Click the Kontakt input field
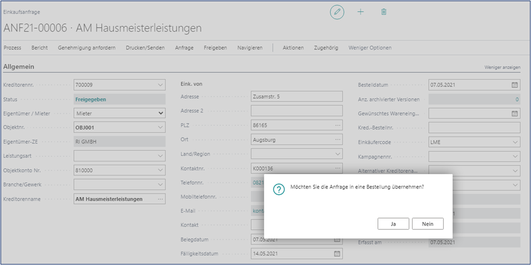The height and width of the screenshot is (265, 531). (257, 225)
